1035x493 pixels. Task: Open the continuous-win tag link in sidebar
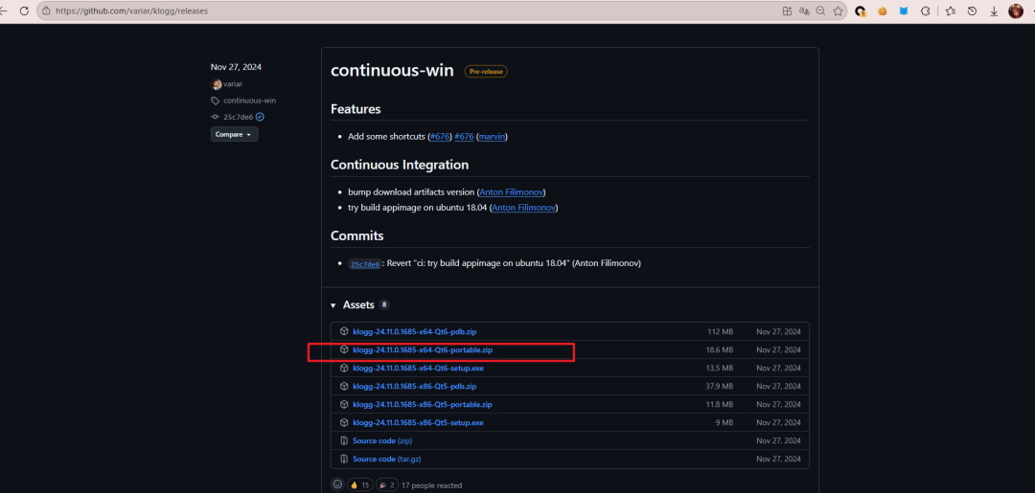249,101
